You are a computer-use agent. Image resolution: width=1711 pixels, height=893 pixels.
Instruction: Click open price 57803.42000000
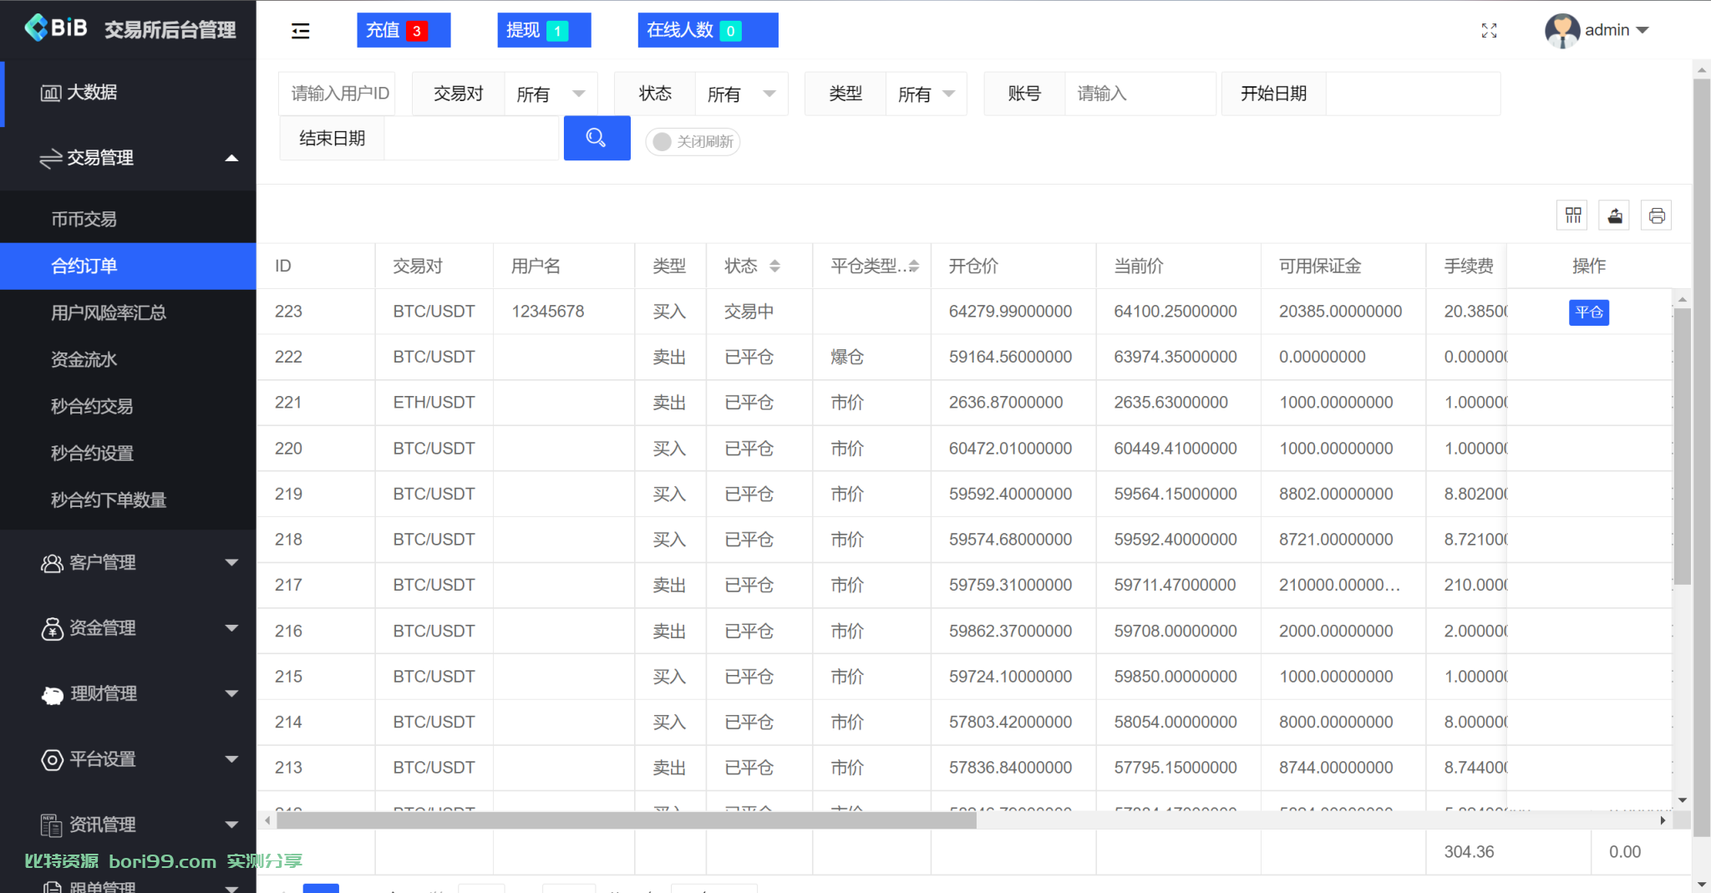tap(1010, 722)
